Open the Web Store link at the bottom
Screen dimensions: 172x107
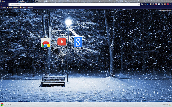pos(167,105)
